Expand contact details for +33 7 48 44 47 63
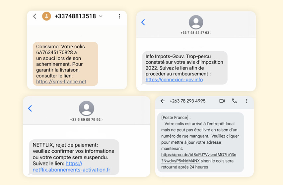 [x=211, y=33]
